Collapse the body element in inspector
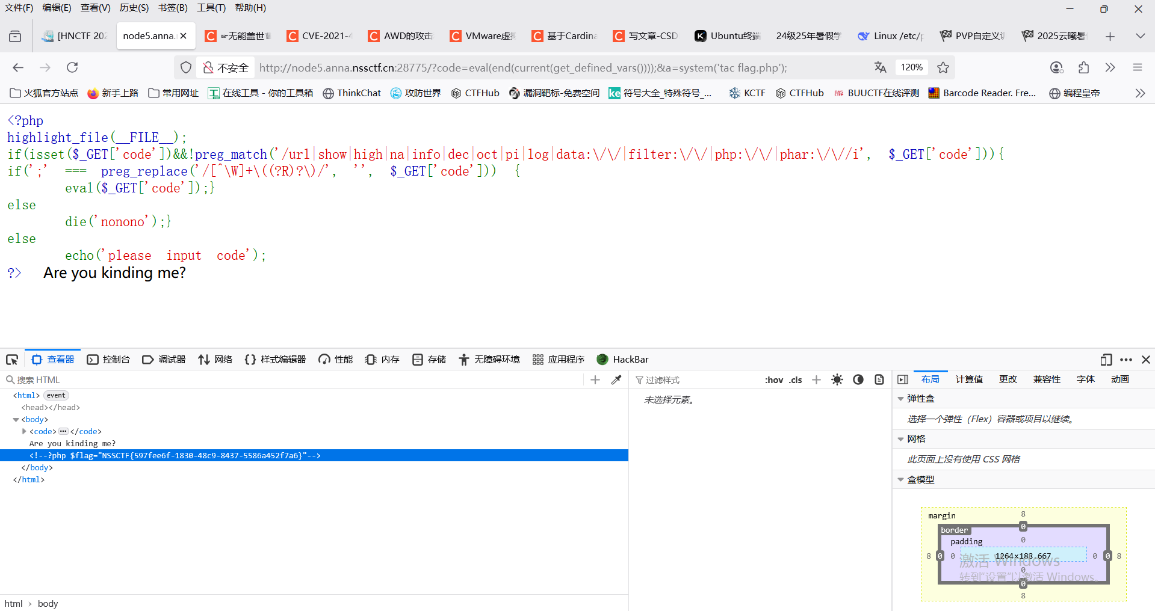The image size is (1155, 611). tap(16, 420)
